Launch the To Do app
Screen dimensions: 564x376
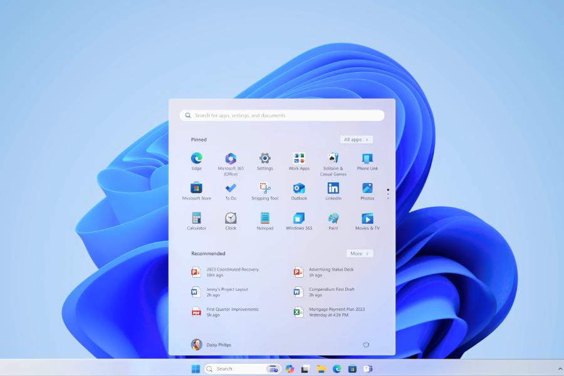[x=231, y=191]
